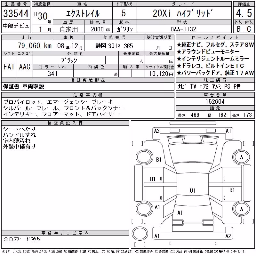The image size is (256, 256).
Task: Click the ドラレコ、ビルトインETC sales point
Action: (x=210, y=66)
